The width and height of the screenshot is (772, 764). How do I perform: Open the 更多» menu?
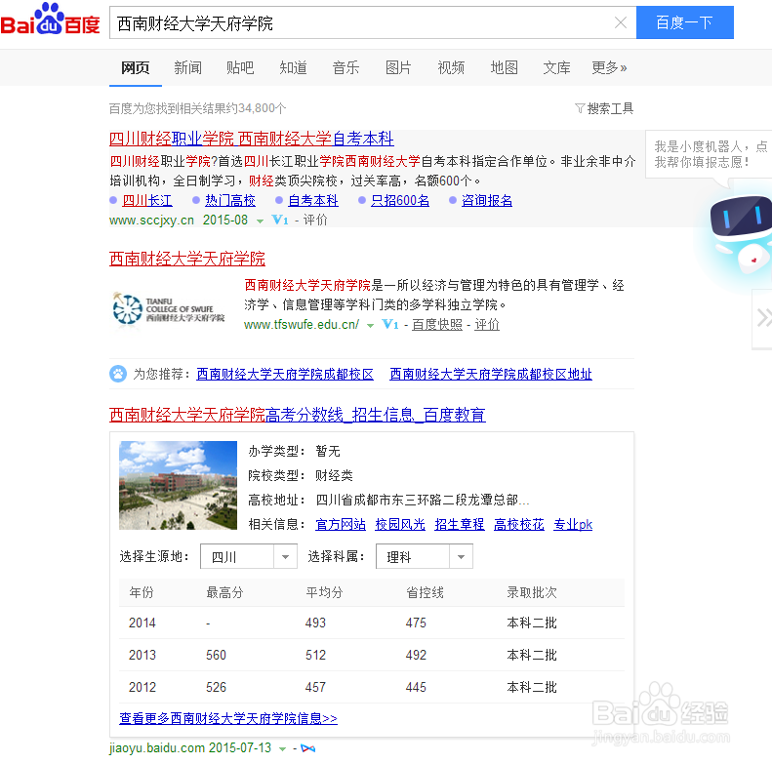click(609, 67)
